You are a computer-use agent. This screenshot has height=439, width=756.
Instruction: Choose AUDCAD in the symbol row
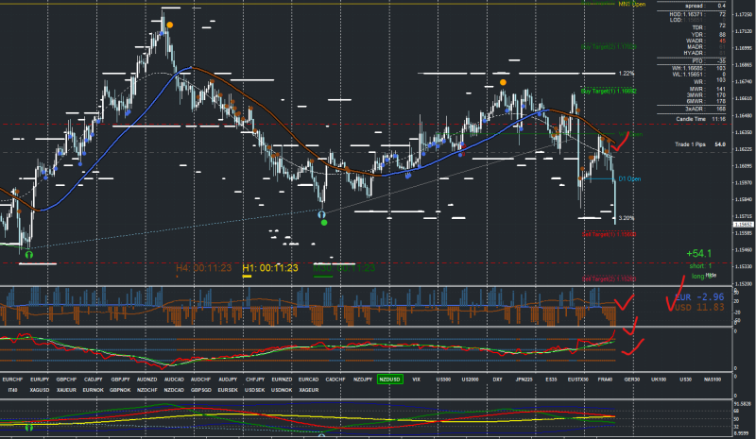coord(174,380)
